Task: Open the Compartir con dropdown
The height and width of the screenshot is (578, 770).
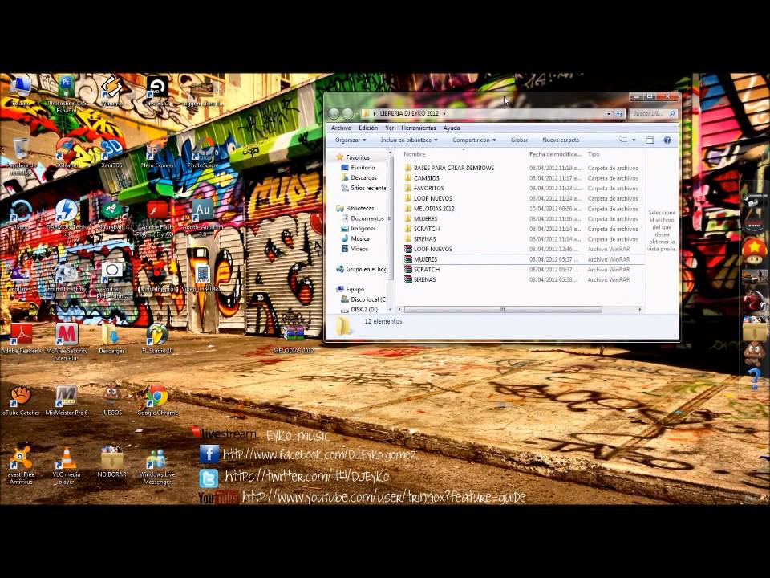Action: click(x=474, y=140)
